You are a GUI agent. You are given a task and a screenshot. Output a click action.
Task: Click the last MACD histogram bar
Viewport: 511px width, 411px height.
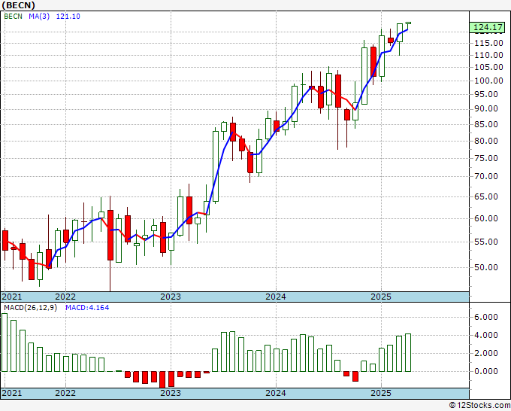[x=408, y=352]
